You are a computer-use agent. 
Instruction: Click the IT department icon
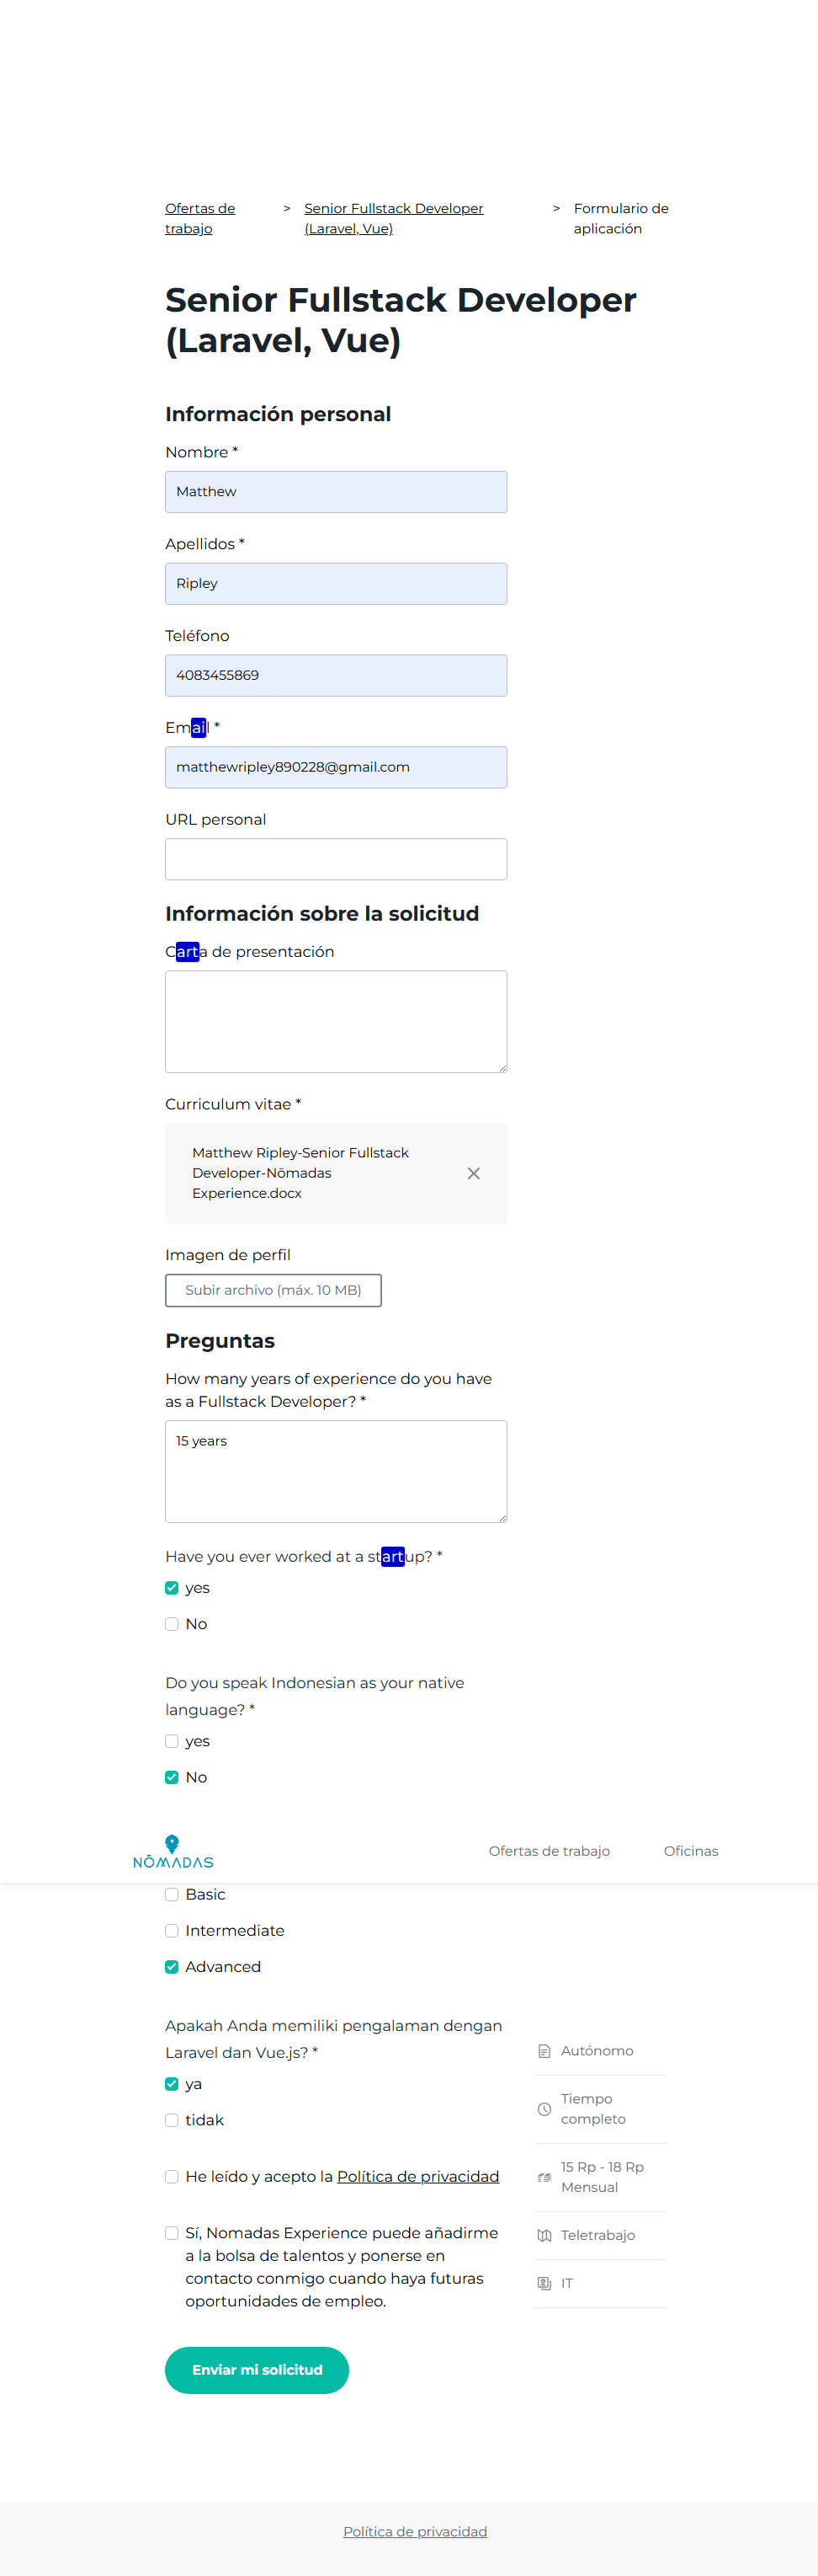tap(544, 2283)
